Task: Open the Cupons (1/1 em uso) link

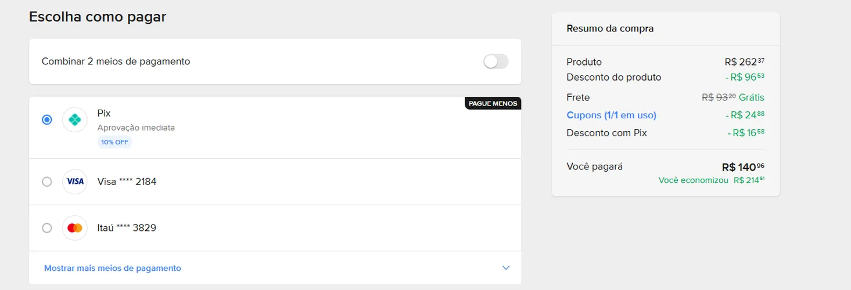Action: [x=611, y=115]
